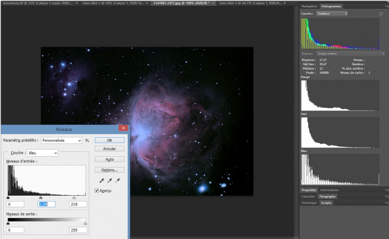Image resolution: width=389 pixels, height=239 pixels.
Task: Close the Niveaux dialog window
Action: coord(124,129)
